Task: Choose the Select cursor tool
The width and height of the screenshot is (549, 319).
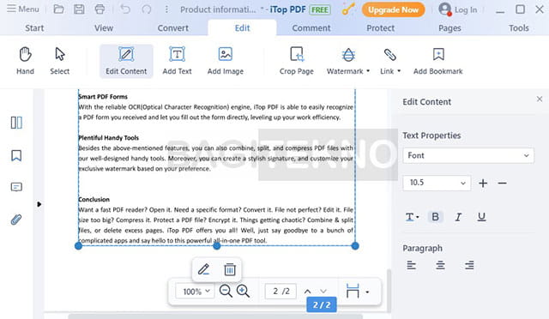Action: click(x=59, y=61)
